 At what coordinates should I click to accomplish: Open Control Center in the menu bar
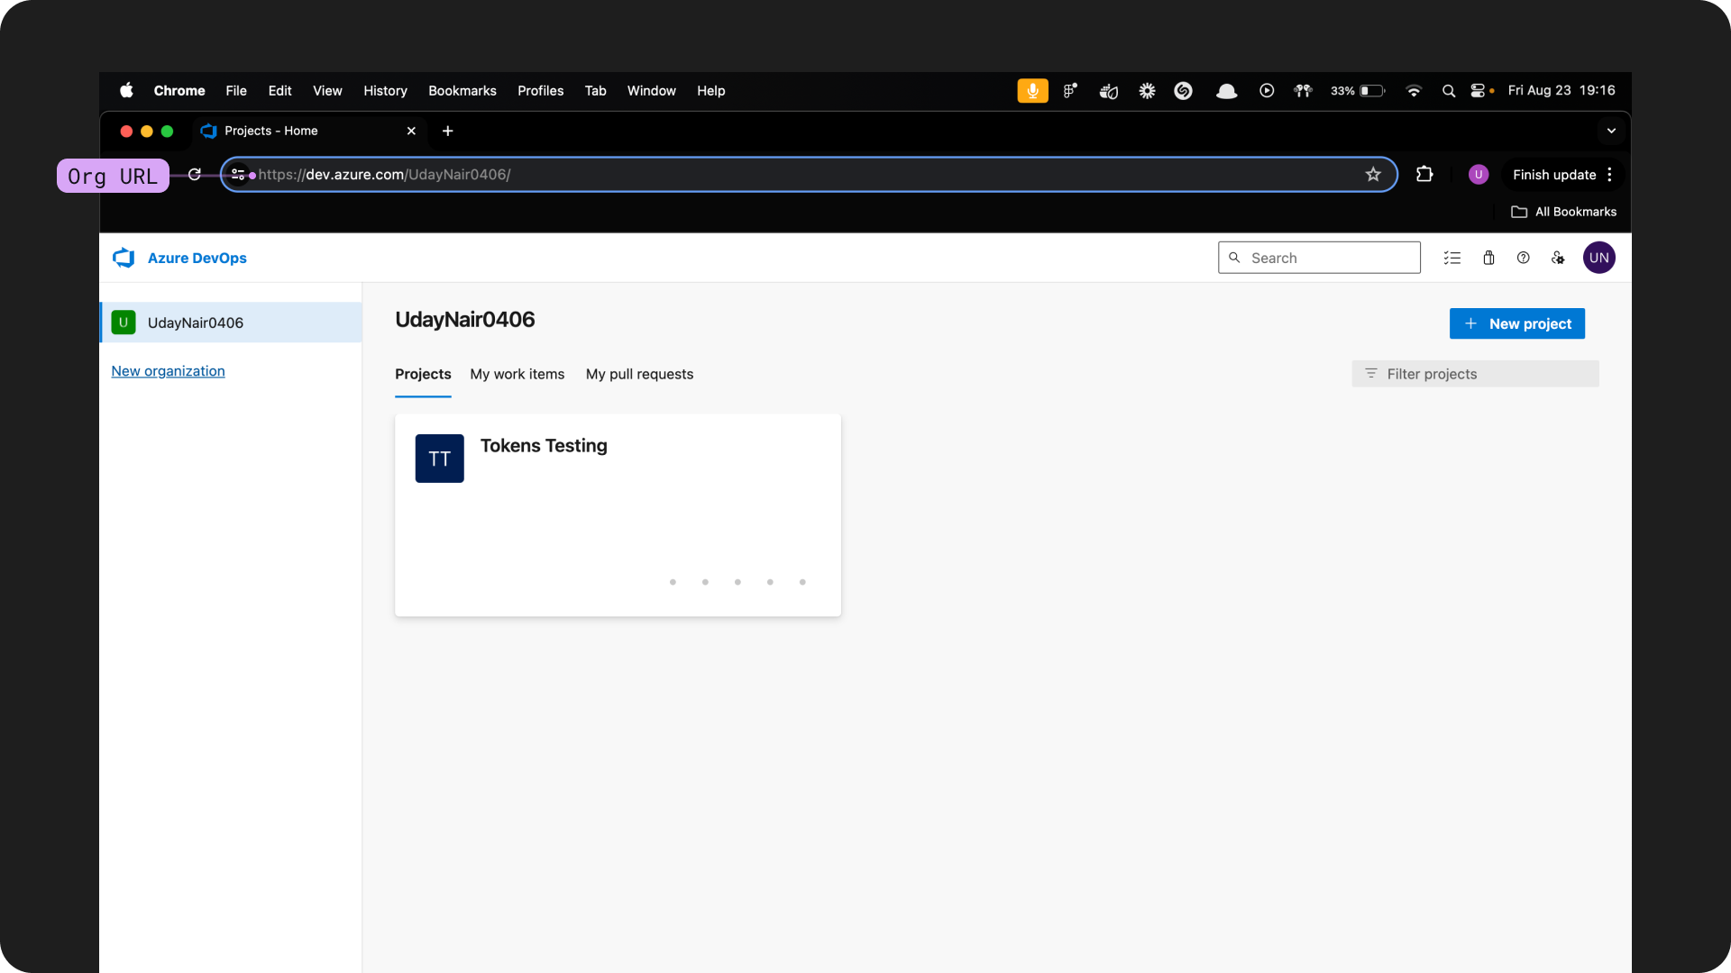pos(1478,90)
